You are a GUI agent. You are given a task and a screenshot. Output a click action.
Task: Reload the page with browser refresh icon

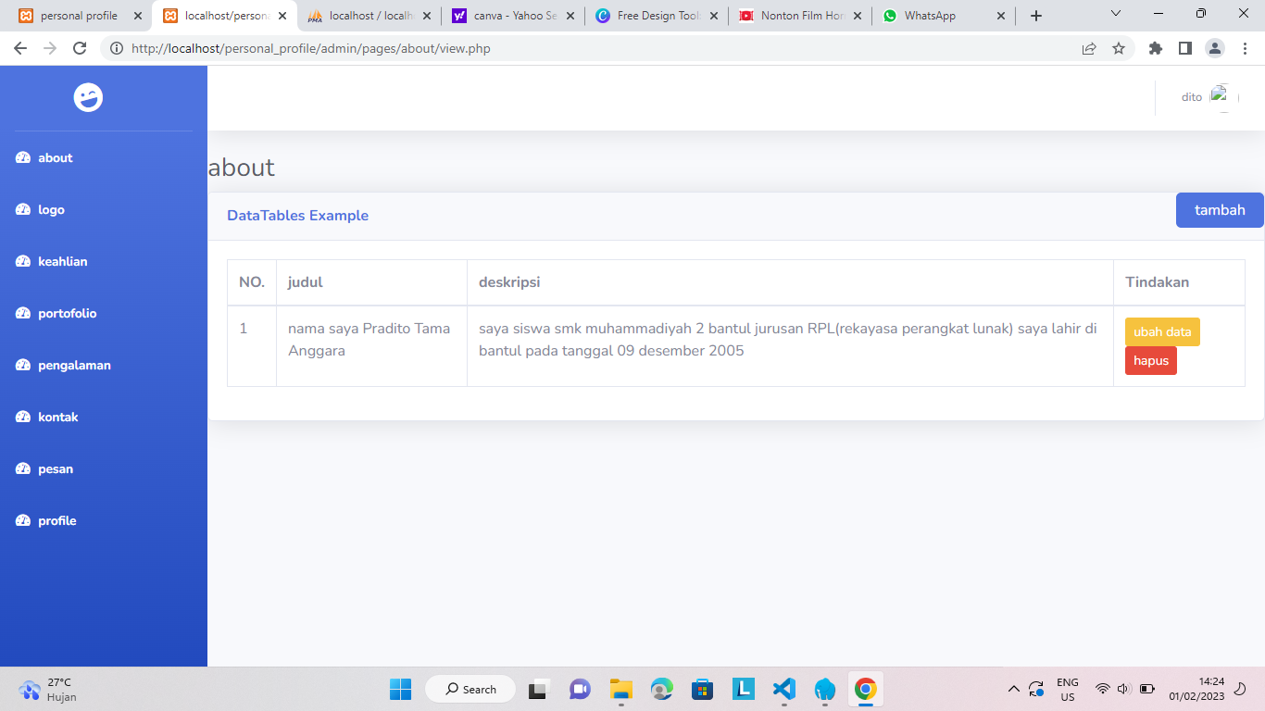coord(80,48)
